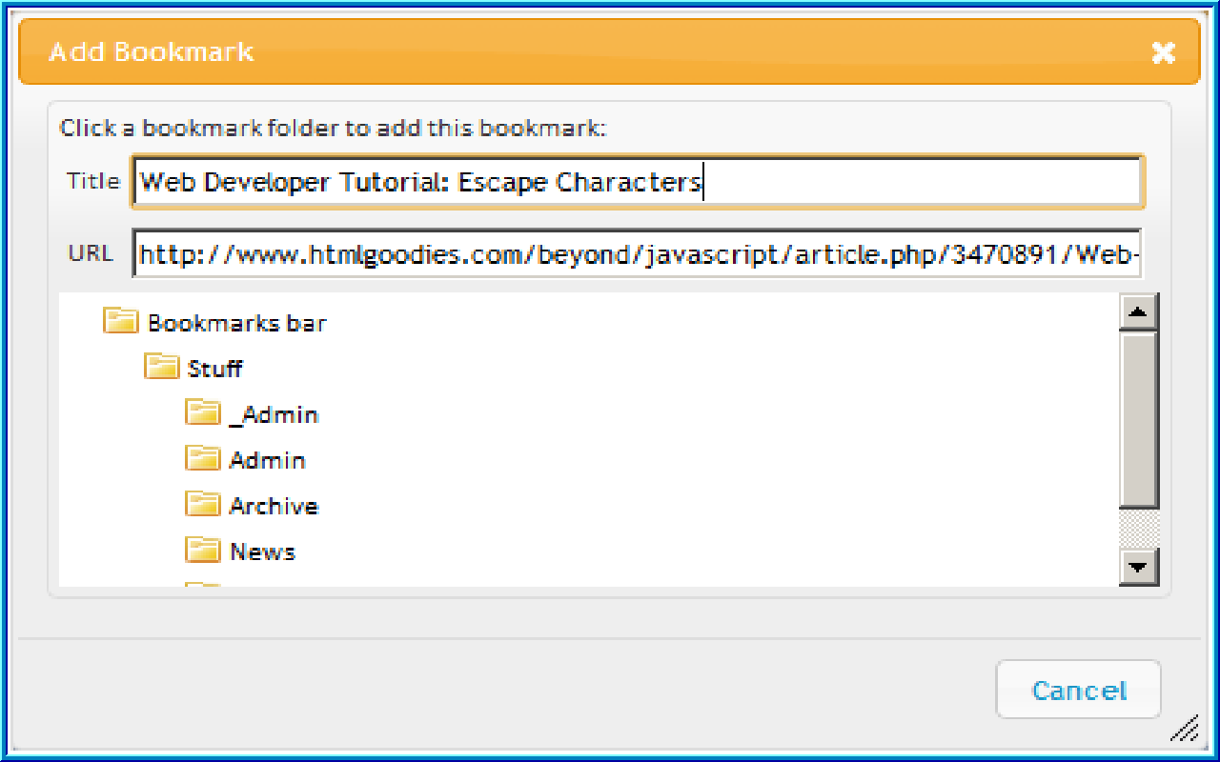Click the scrollbar thumb

(x=1139, y=419)
